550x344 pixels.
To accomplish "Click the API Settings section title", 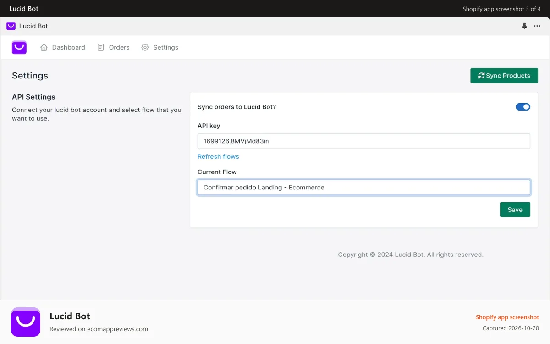I will [33, 97].
